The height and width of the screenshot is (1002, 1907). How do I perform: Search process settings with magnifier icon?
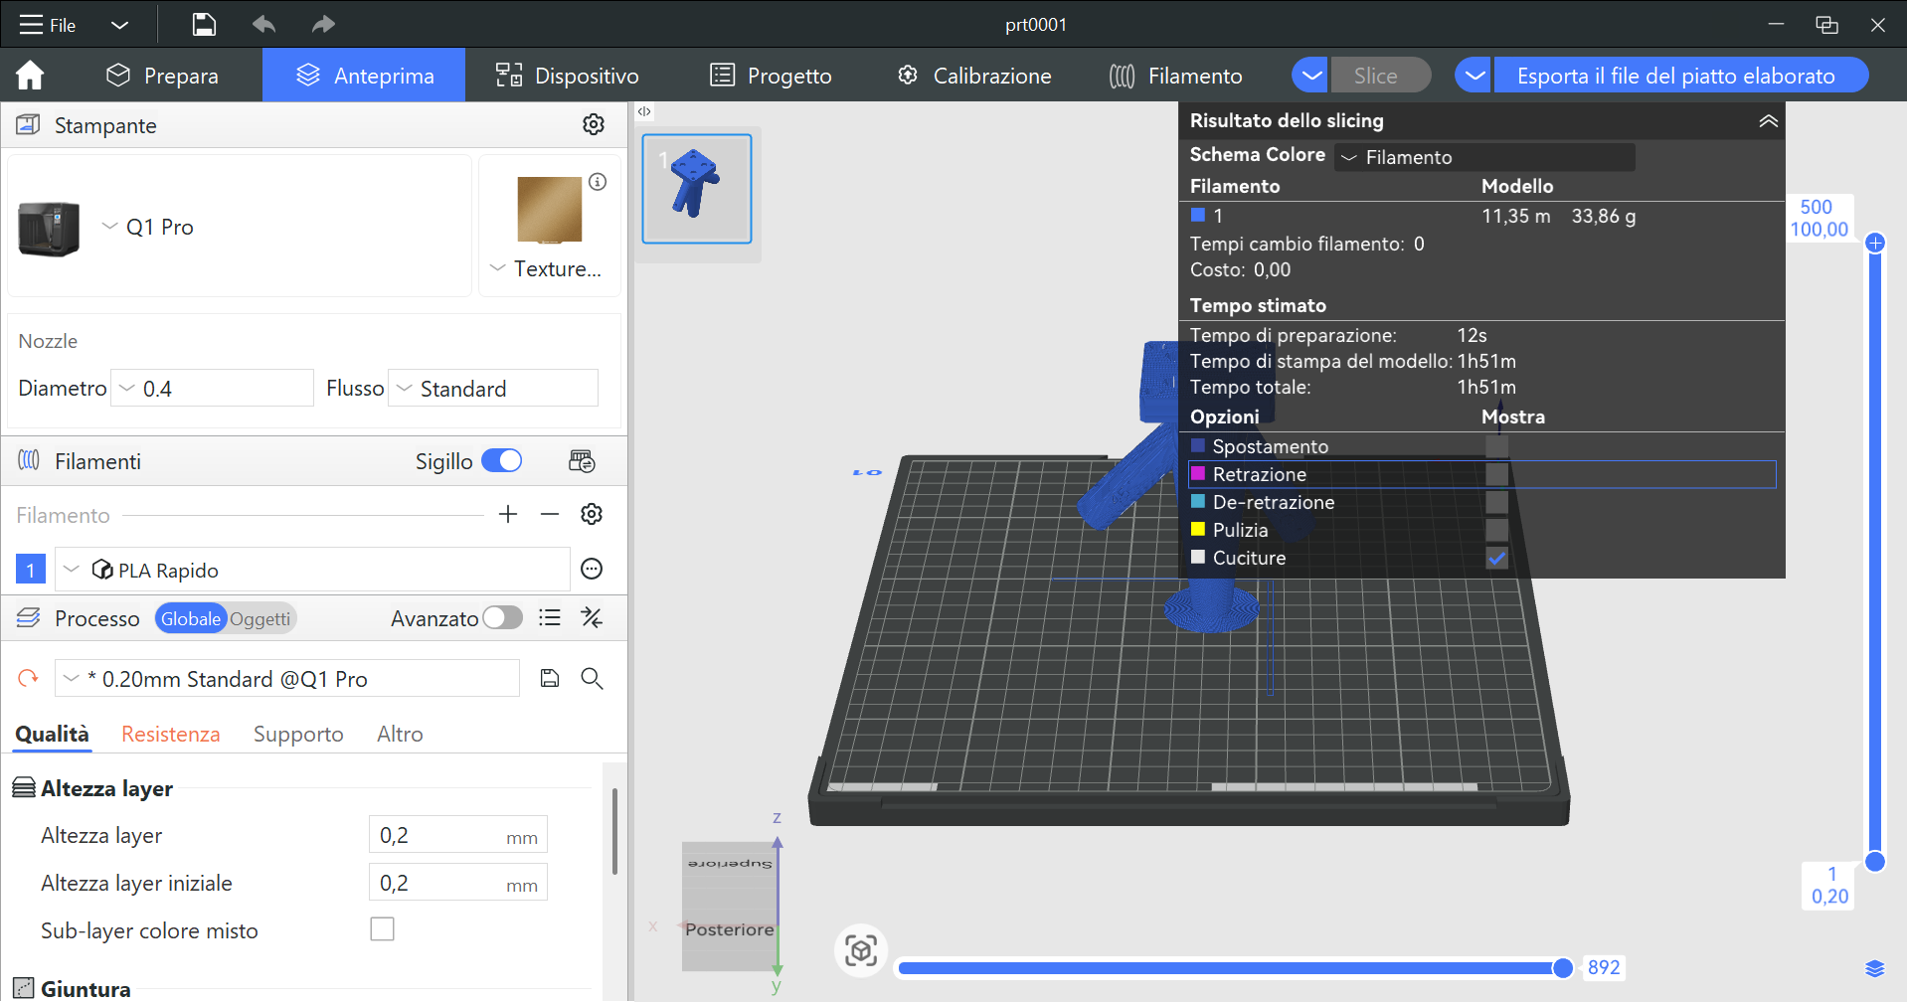point(592,678)
